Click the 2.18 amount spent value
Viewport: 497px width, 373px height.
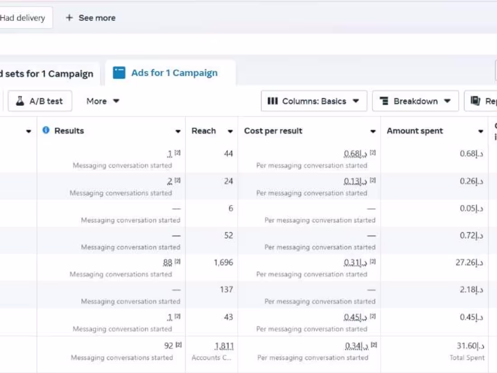pyautogui.click(x=472, y=289)
